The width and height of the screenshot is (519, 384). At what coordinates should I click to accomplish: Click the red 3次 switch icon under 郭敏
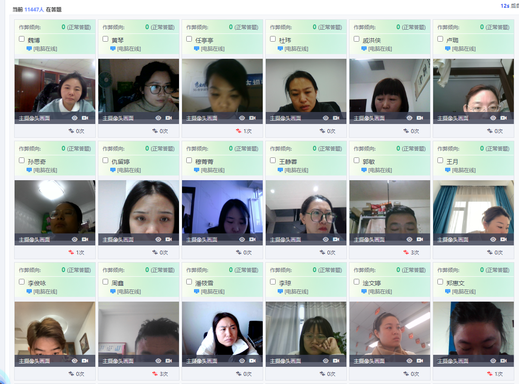[x=406, y=252]
